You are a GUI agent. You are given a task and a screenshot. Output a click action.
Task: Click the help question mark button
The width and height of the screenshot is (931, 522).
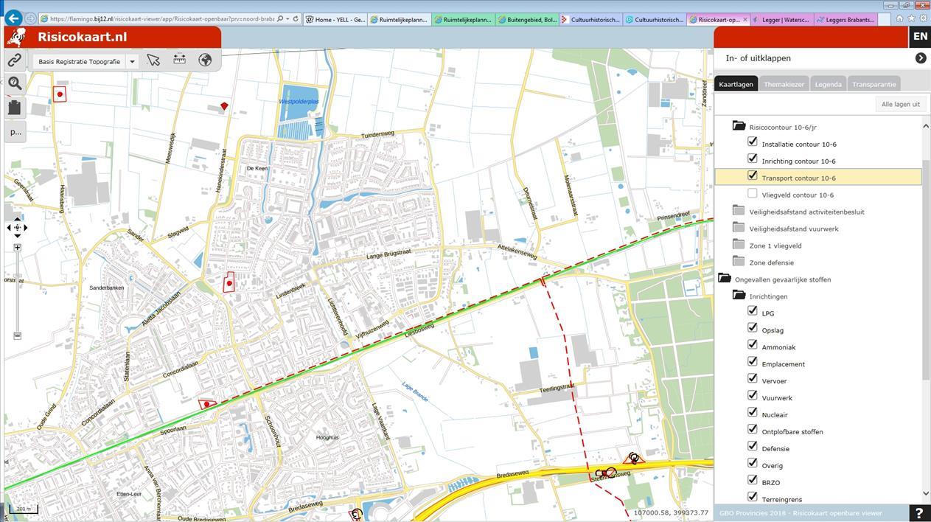pyautogui.click(x=918, y=513)
